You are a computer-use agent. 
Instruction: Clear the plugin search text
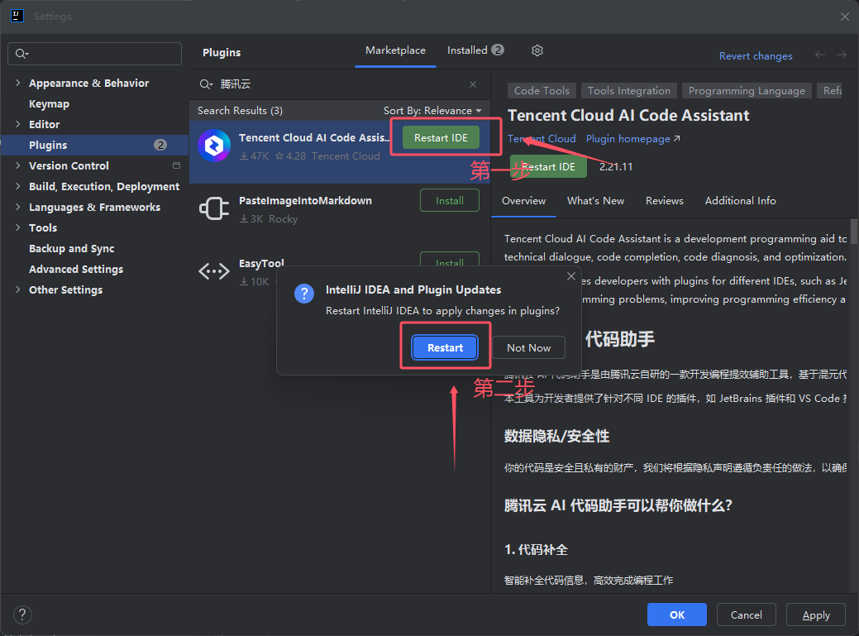[x=473, y=84]
